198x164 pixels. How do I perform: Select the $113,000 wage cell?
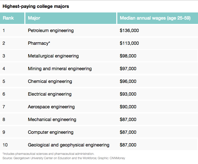[x=129, y=43]
